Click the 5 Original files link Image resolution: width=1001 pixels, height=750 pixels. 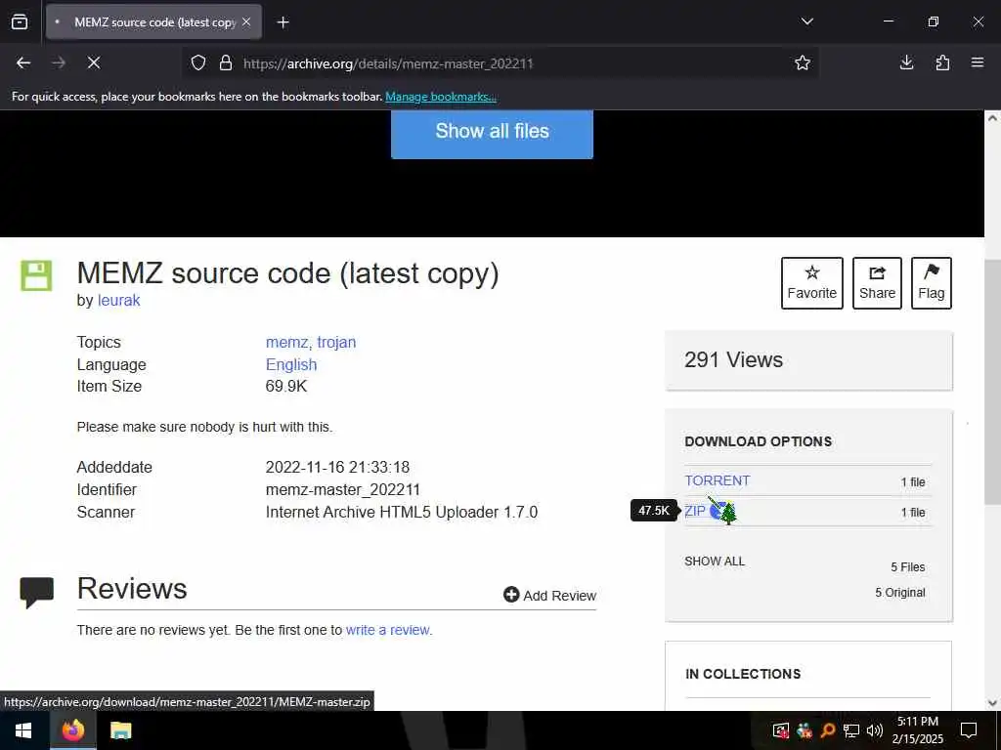pyautogui.click(x=899, y=593)
